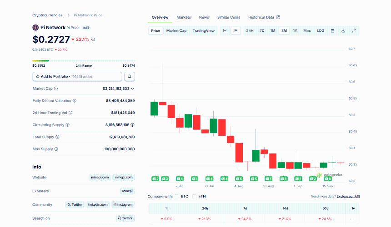391x227 pixels.
Task: Click the 21.3% value in the 24h column
Action: 205,219
